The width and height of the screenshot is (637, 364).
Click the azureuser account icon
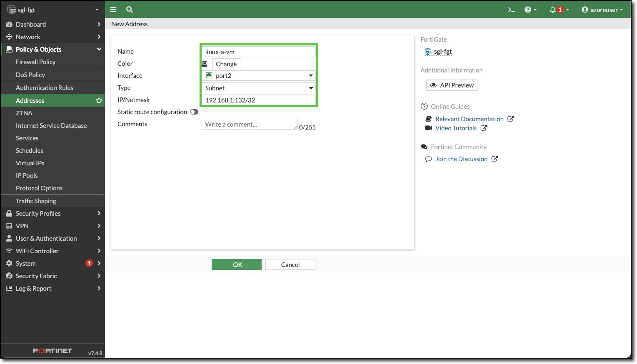point(585,9)
